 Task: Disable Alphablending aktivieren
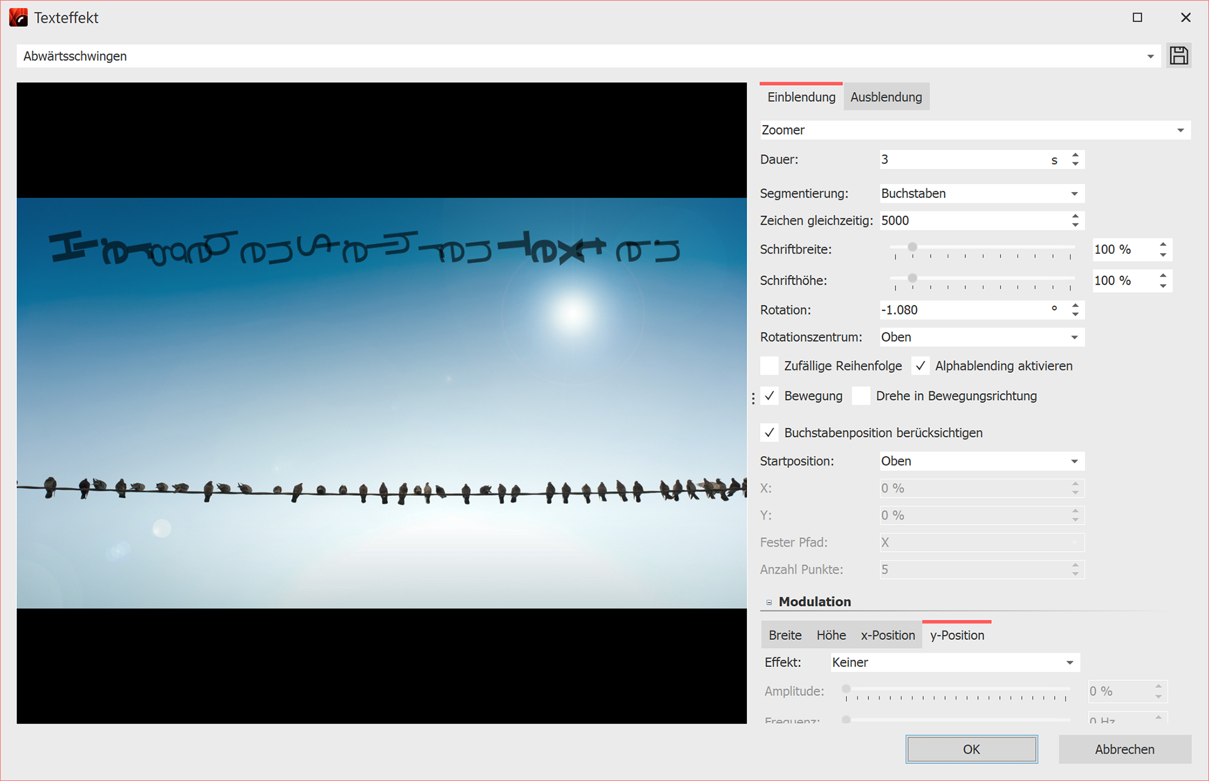click(921, 365)
